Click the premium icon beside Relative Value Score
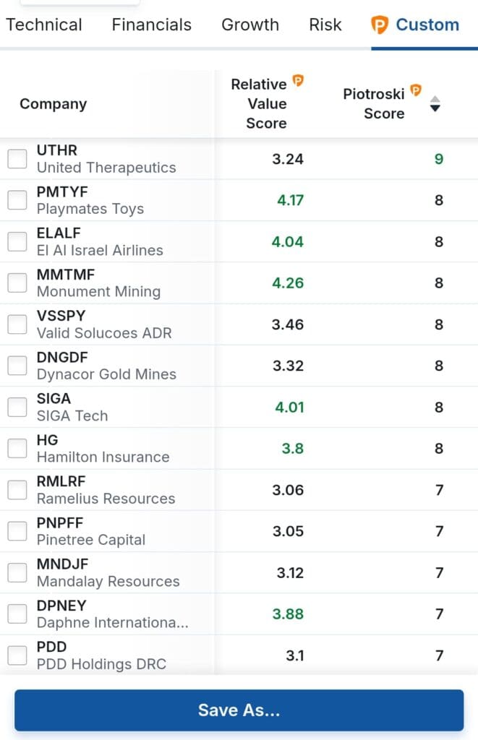The width and height of the screenshot is (478, 740). click(298, 81)
